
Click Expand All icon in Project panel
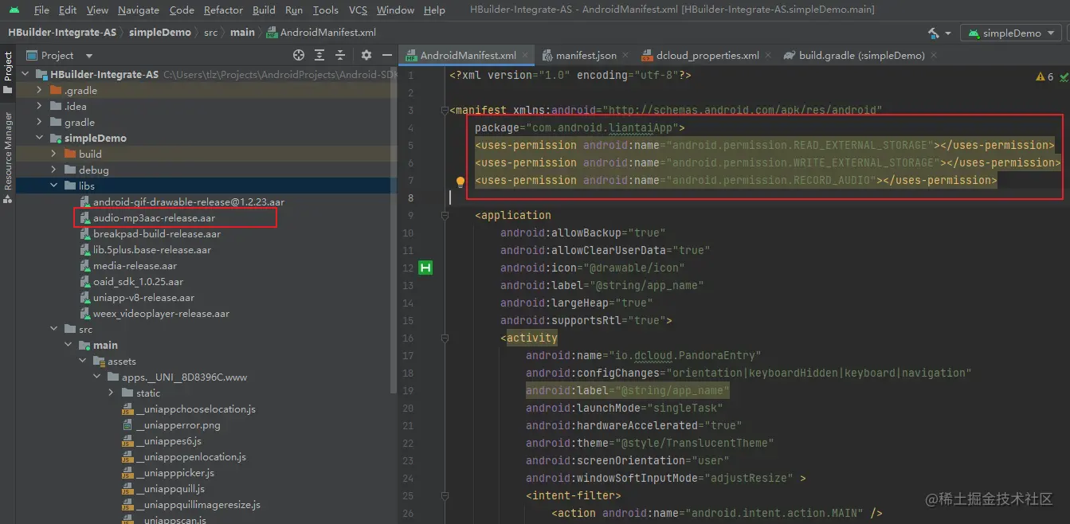(319, 55)
